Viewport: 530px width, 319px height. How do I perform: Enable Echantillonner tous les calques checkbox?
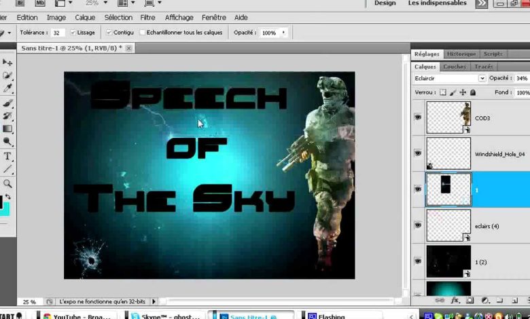pyautogui.click(x=143, y=33)
